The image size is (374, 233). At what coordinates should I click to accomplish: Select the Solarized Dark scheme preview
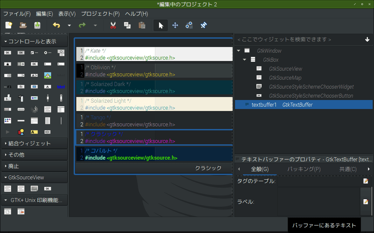[x=154, y=88]
